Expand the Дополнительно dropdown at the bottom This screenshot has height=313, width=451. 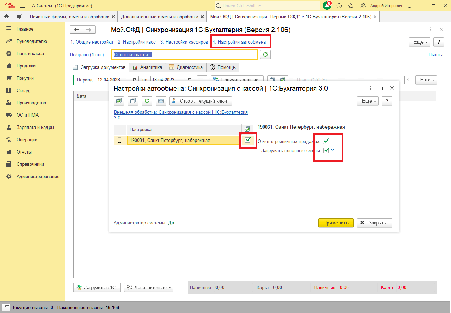coord(149,287)
